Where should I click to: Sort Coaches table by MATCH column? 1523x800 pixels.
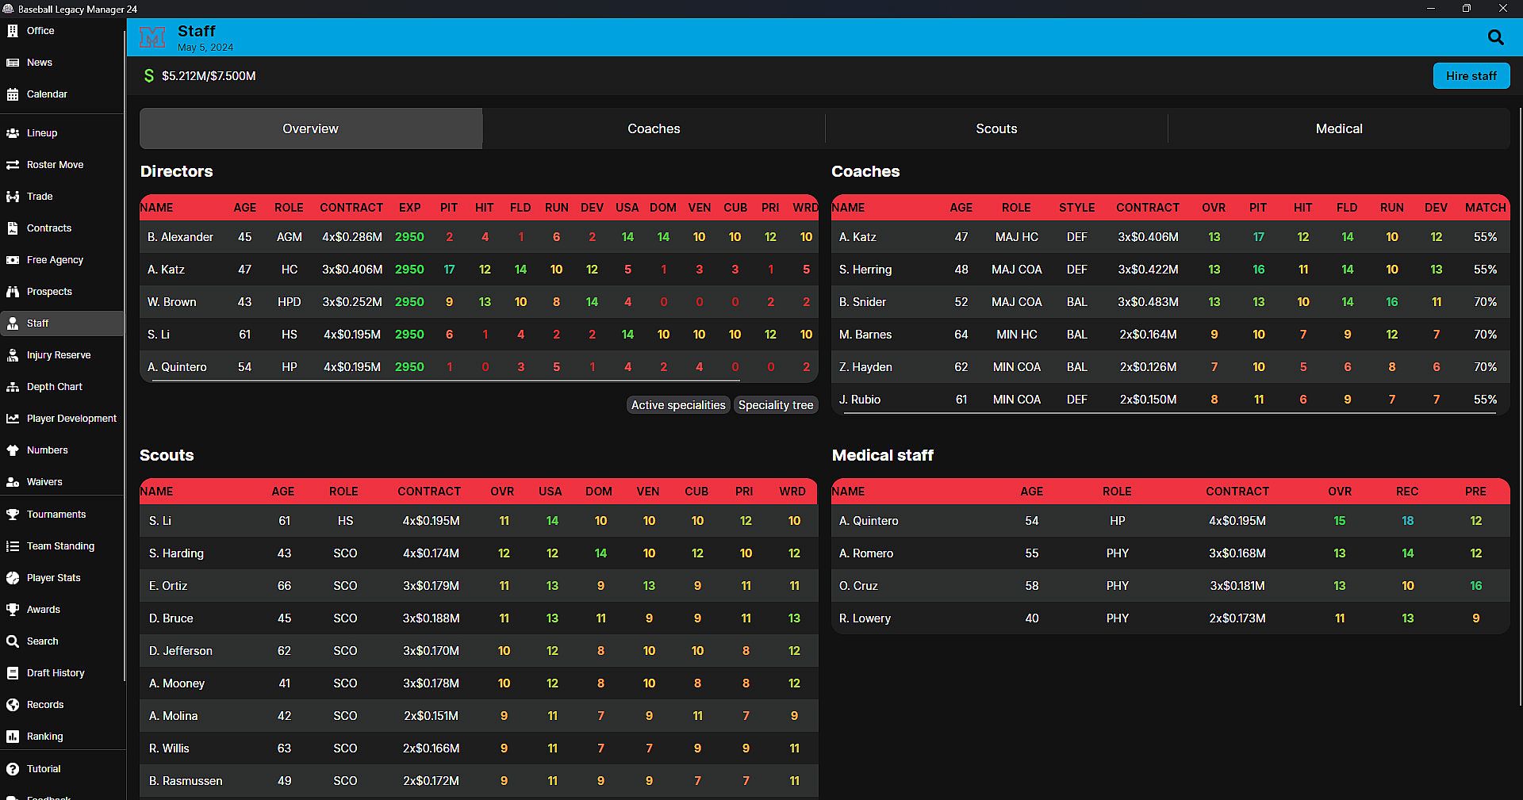pyautogui.click(x=1485, y=208)
